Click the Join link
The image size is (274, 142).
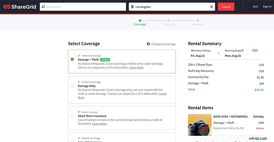(x=255, y=7)
